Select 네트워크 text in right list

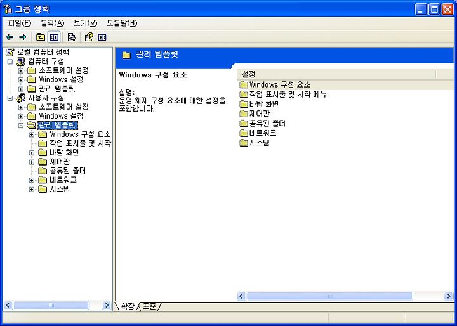[263, 133]
